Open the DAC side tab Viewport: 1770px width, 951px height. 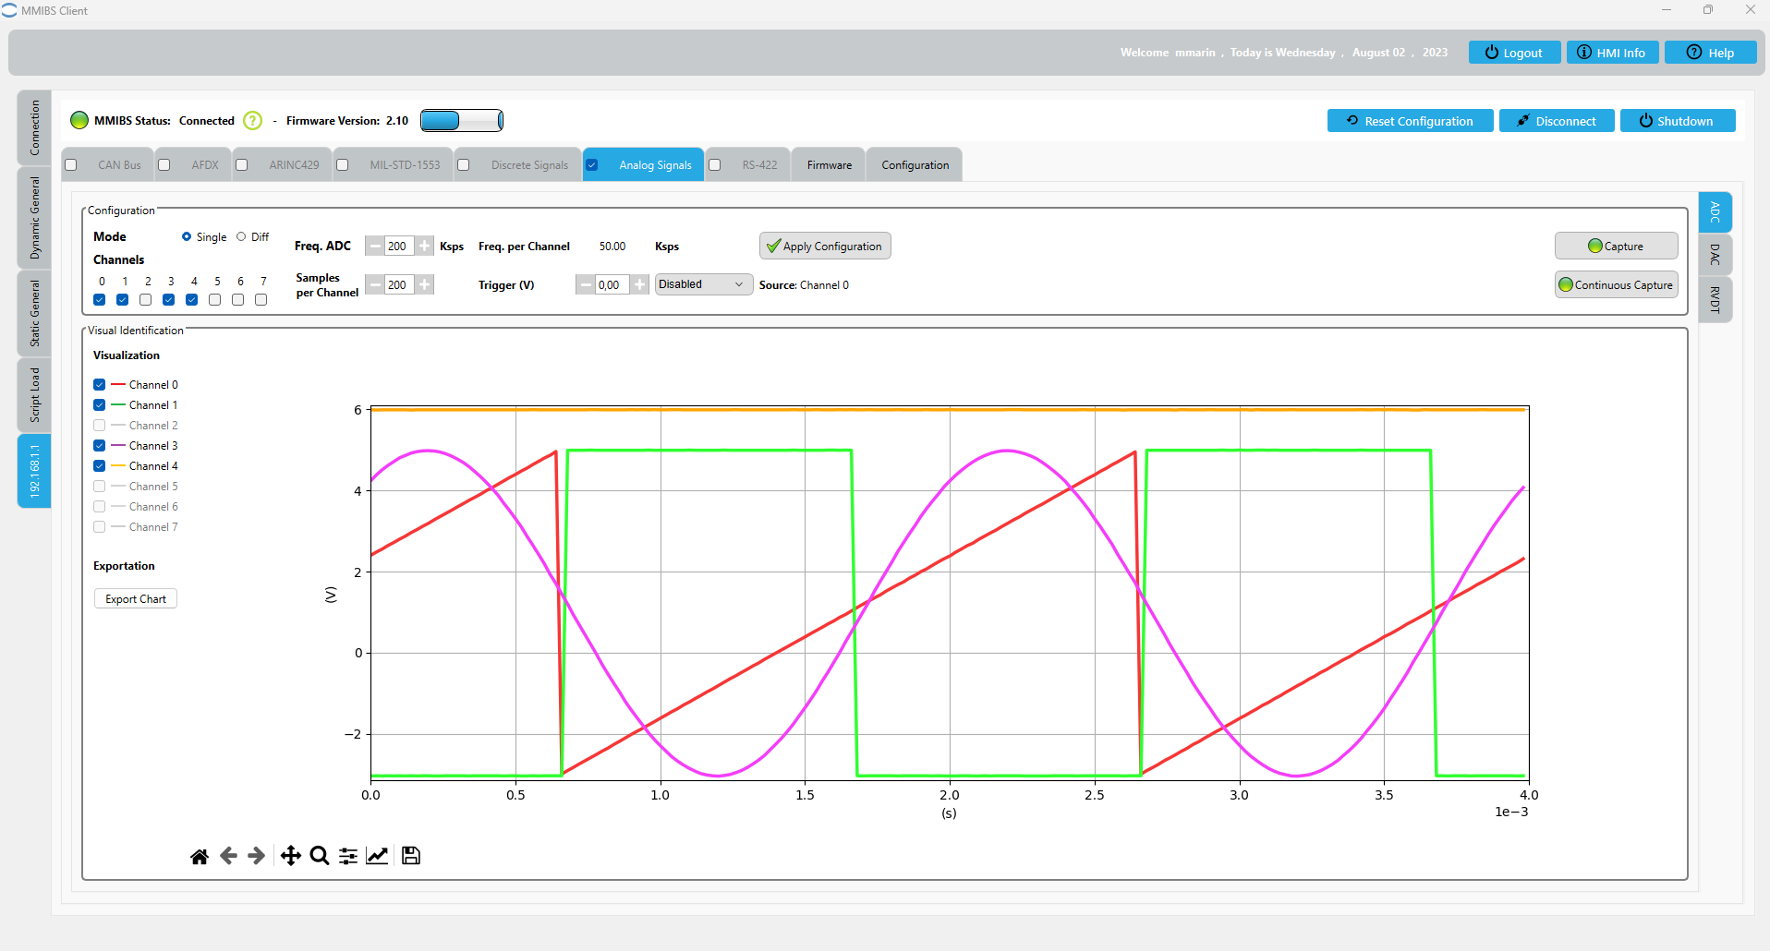click(1715, 255)
